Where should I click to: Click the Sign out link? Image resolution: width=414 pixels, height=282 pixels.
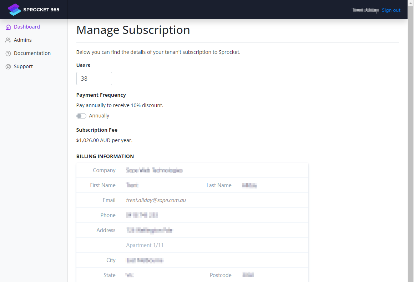391,10
